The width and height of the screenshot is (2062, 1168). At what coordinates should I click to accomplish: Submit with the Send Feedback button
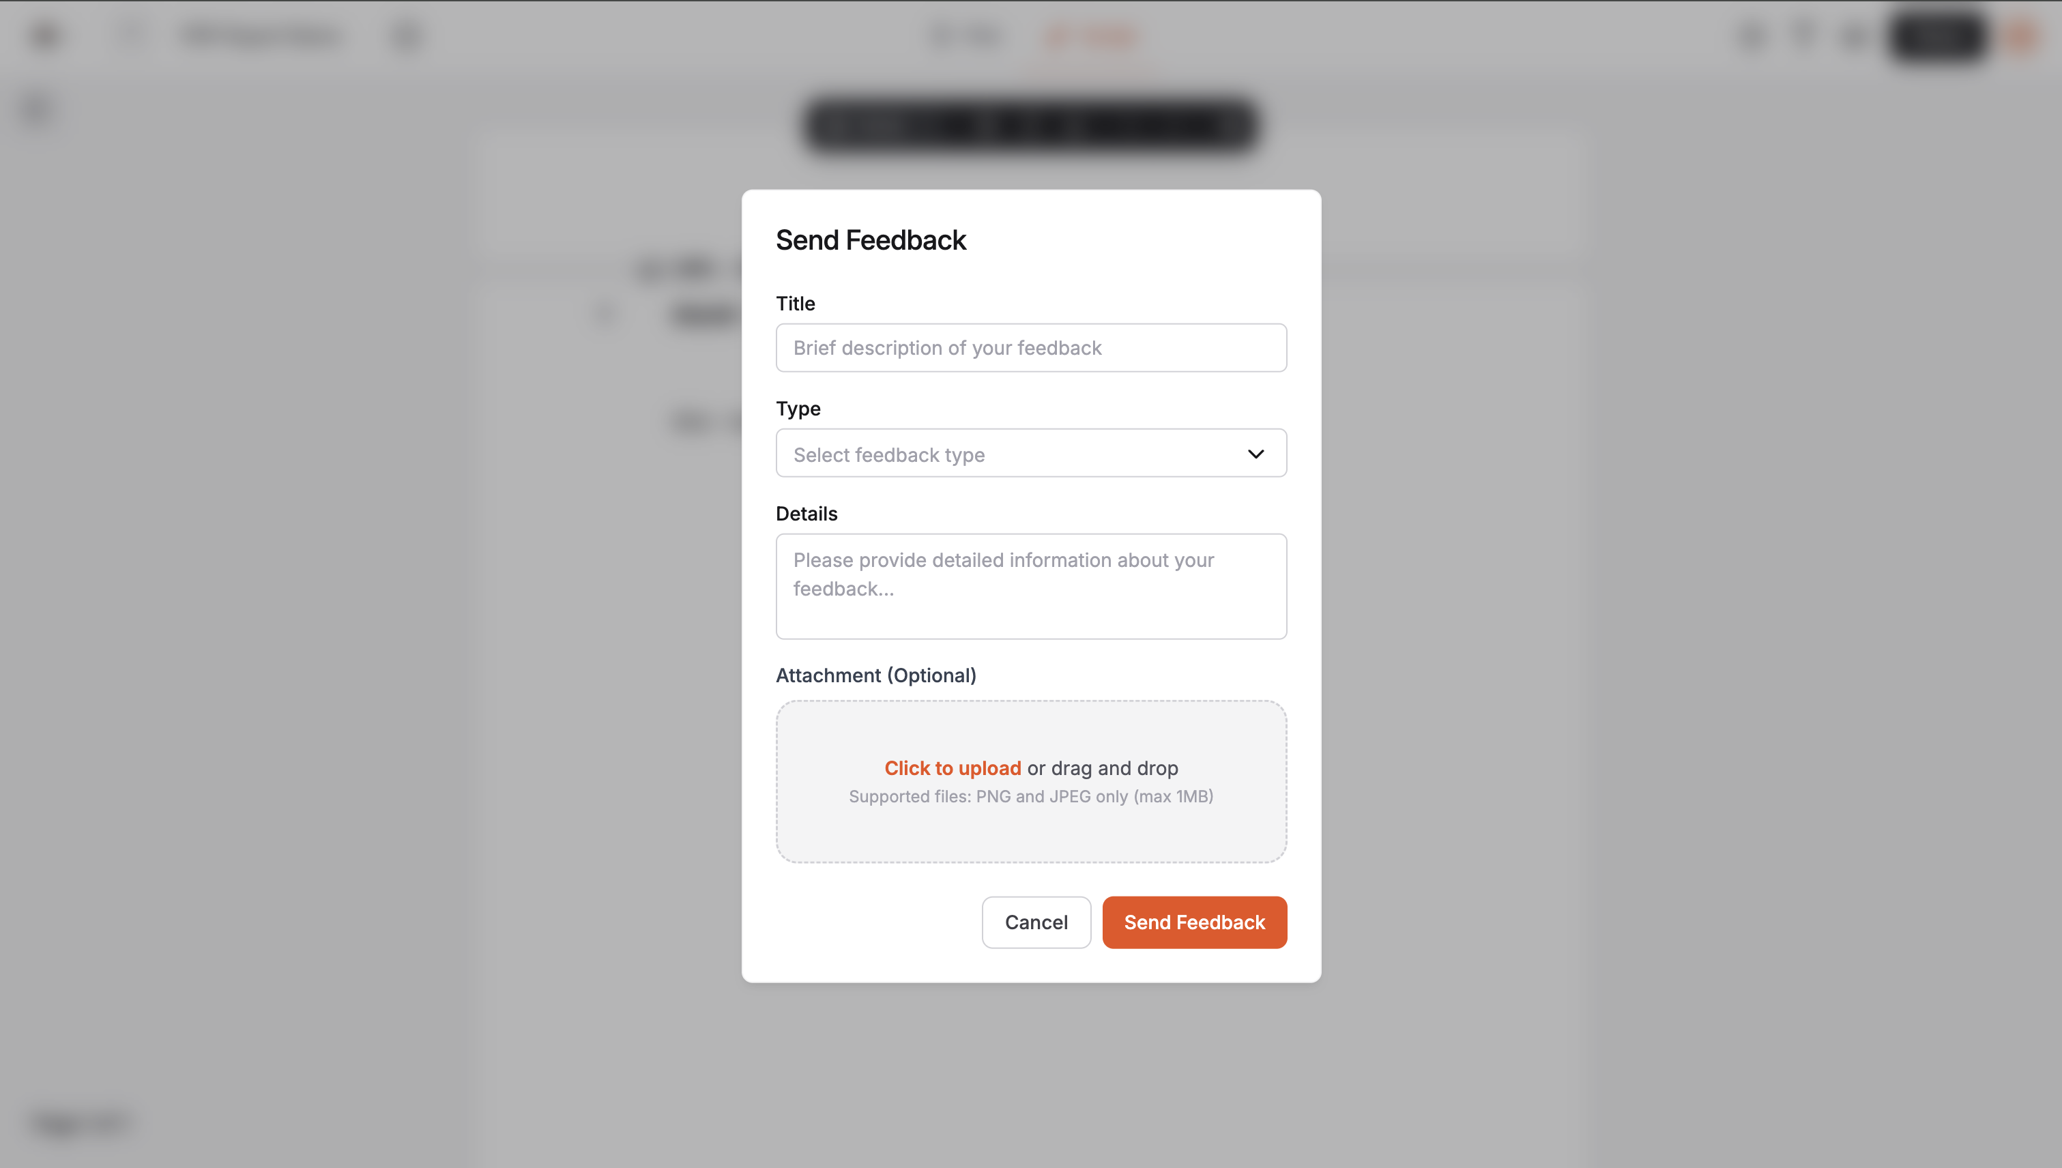tap(1194, 922)
